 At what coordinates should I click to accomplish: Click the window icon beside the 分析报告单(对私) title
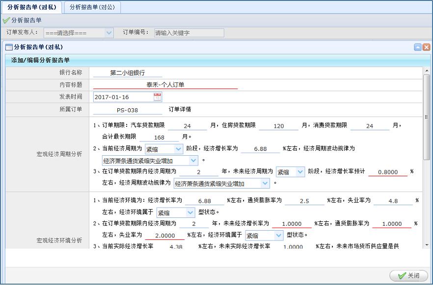click(x=8, y=47)
